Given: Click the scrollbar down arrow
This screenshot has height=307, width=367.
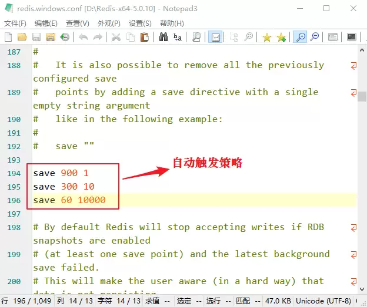Looking at the screenshot, I should coord(362,289).
